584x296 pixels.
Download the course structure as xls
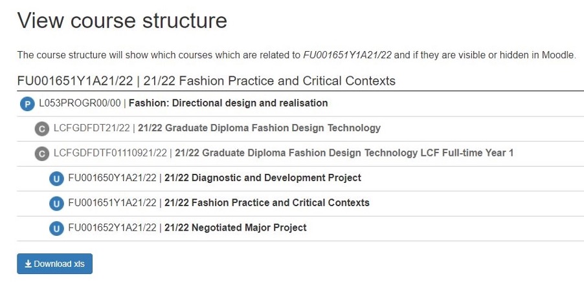(55, 264)
